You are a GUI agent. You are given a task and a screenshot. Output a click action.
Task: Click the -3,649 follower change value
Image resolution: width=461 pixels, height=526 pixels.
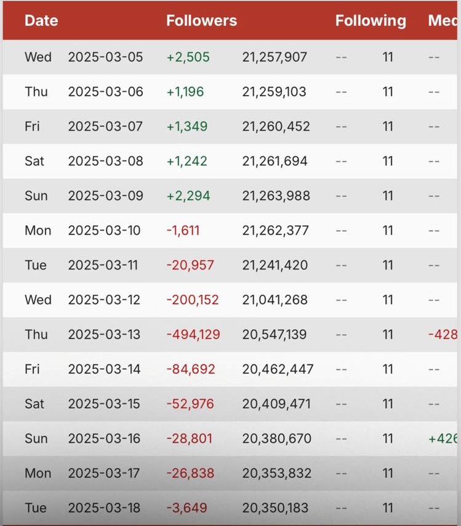[x=186, y=508]
